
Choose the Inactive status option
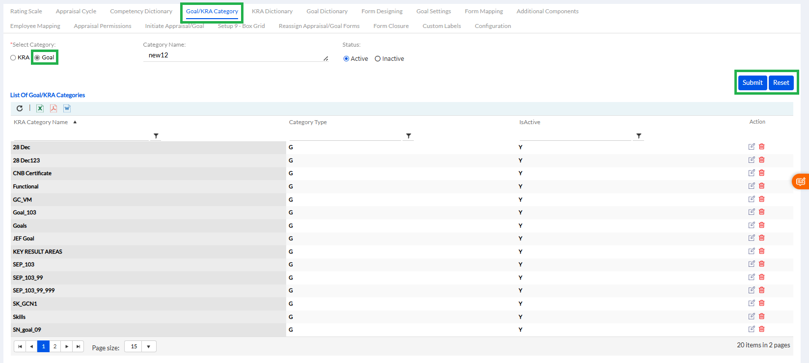coord(378,59)
